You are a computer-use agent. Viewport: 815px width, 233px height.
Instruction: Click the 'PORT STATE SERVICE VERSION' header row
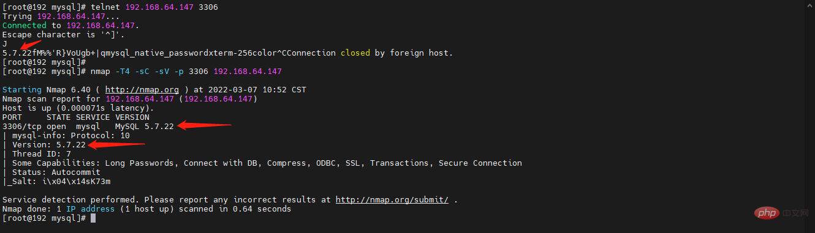[x=76, y=117]
